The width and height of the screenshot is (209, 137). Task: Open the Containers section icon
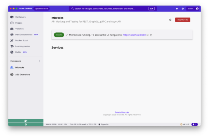click(12, 17)
